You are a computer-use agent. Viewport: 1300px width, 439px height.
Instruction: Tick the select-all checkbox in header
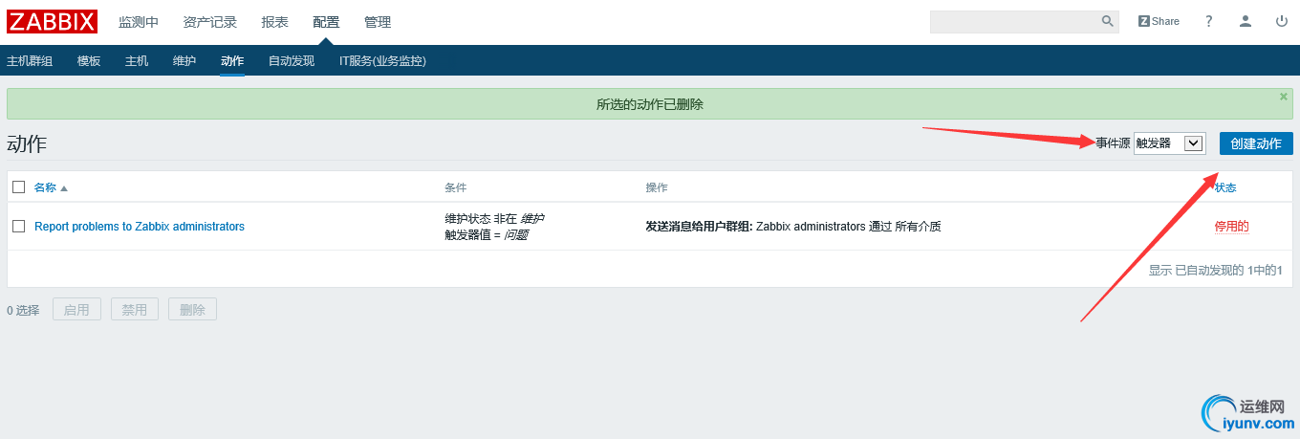18,187
